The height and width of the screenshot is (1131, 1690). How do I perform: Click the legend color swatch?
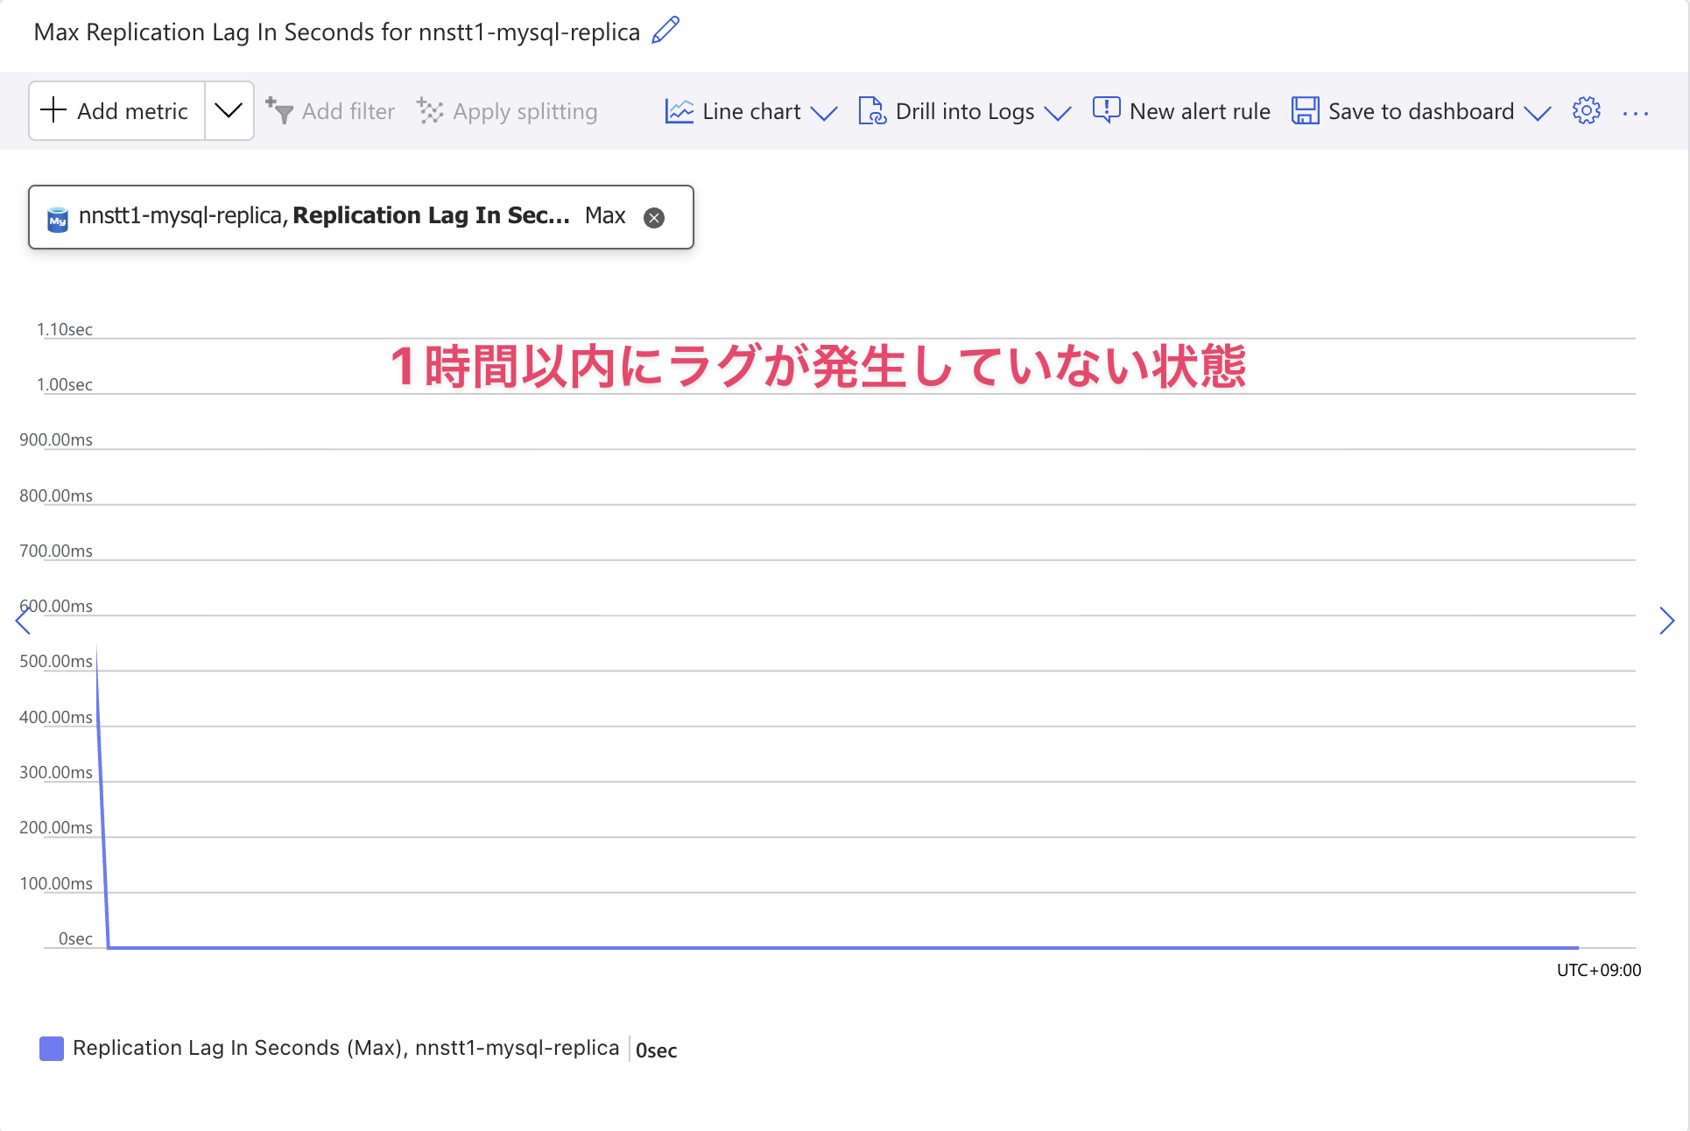point(51,1048)
